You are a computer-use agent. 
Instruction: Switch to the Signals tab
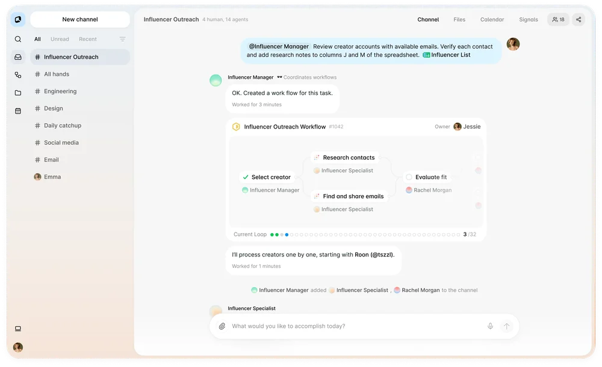coord(529,20)
